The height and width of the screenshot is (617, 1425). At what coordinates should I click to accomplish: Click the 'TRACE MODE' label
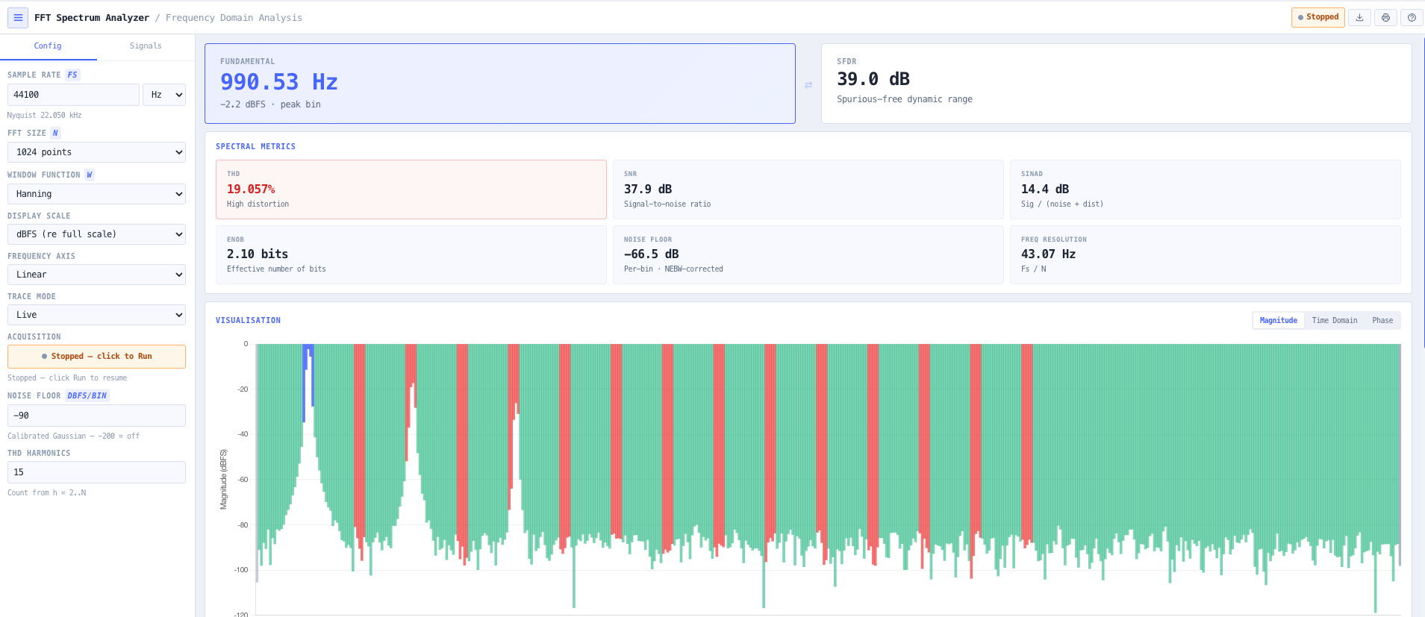31,297
